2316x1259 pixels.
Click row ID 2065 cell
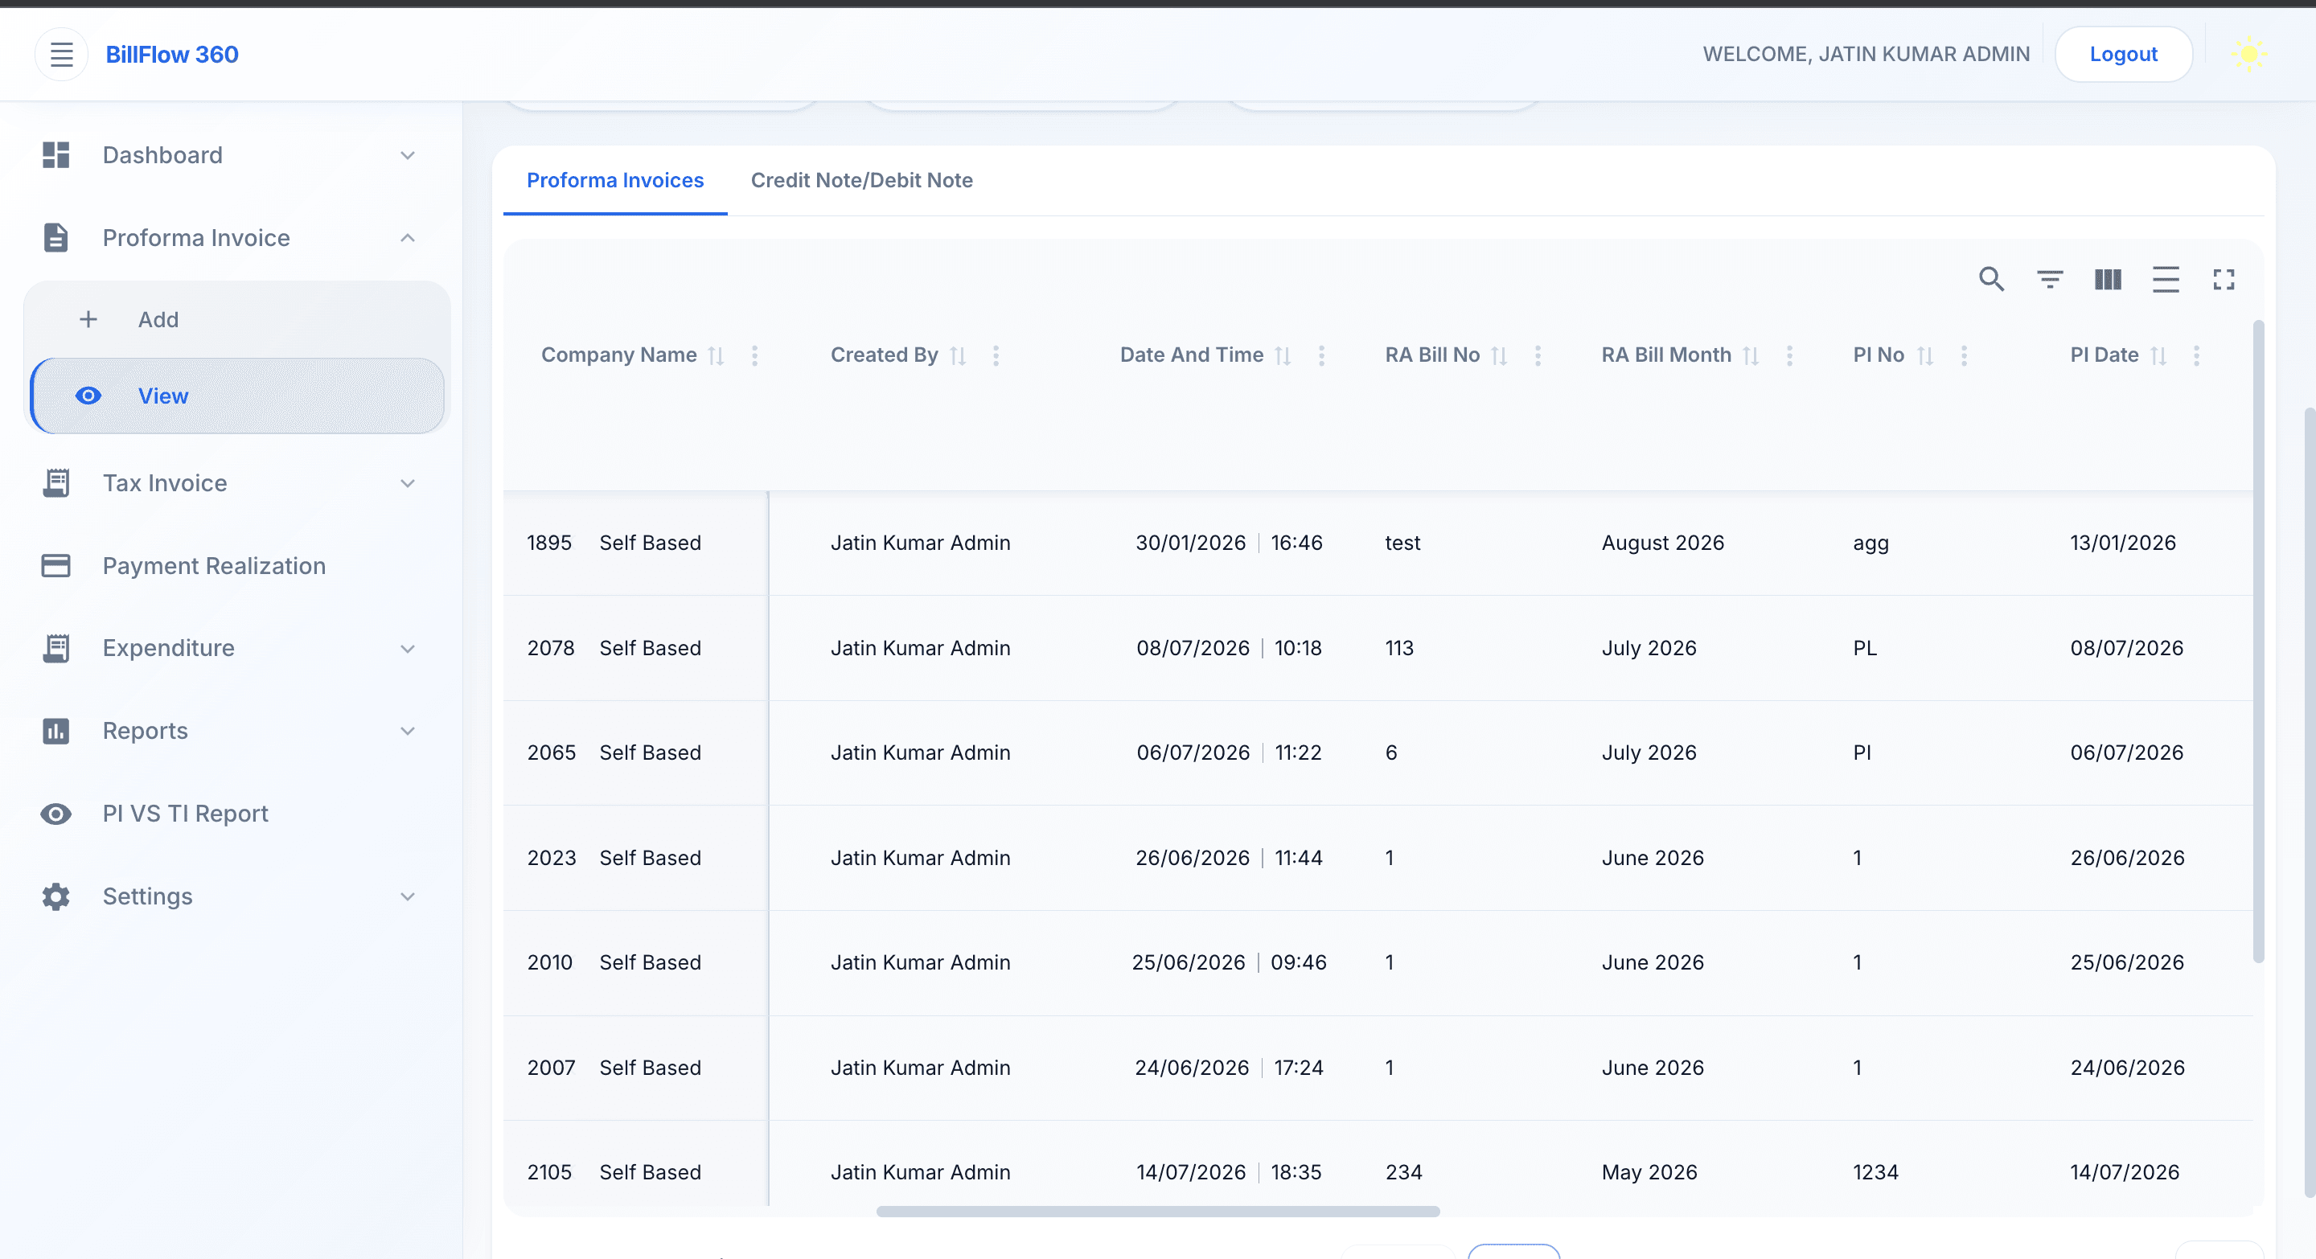[x=551, y=753]
